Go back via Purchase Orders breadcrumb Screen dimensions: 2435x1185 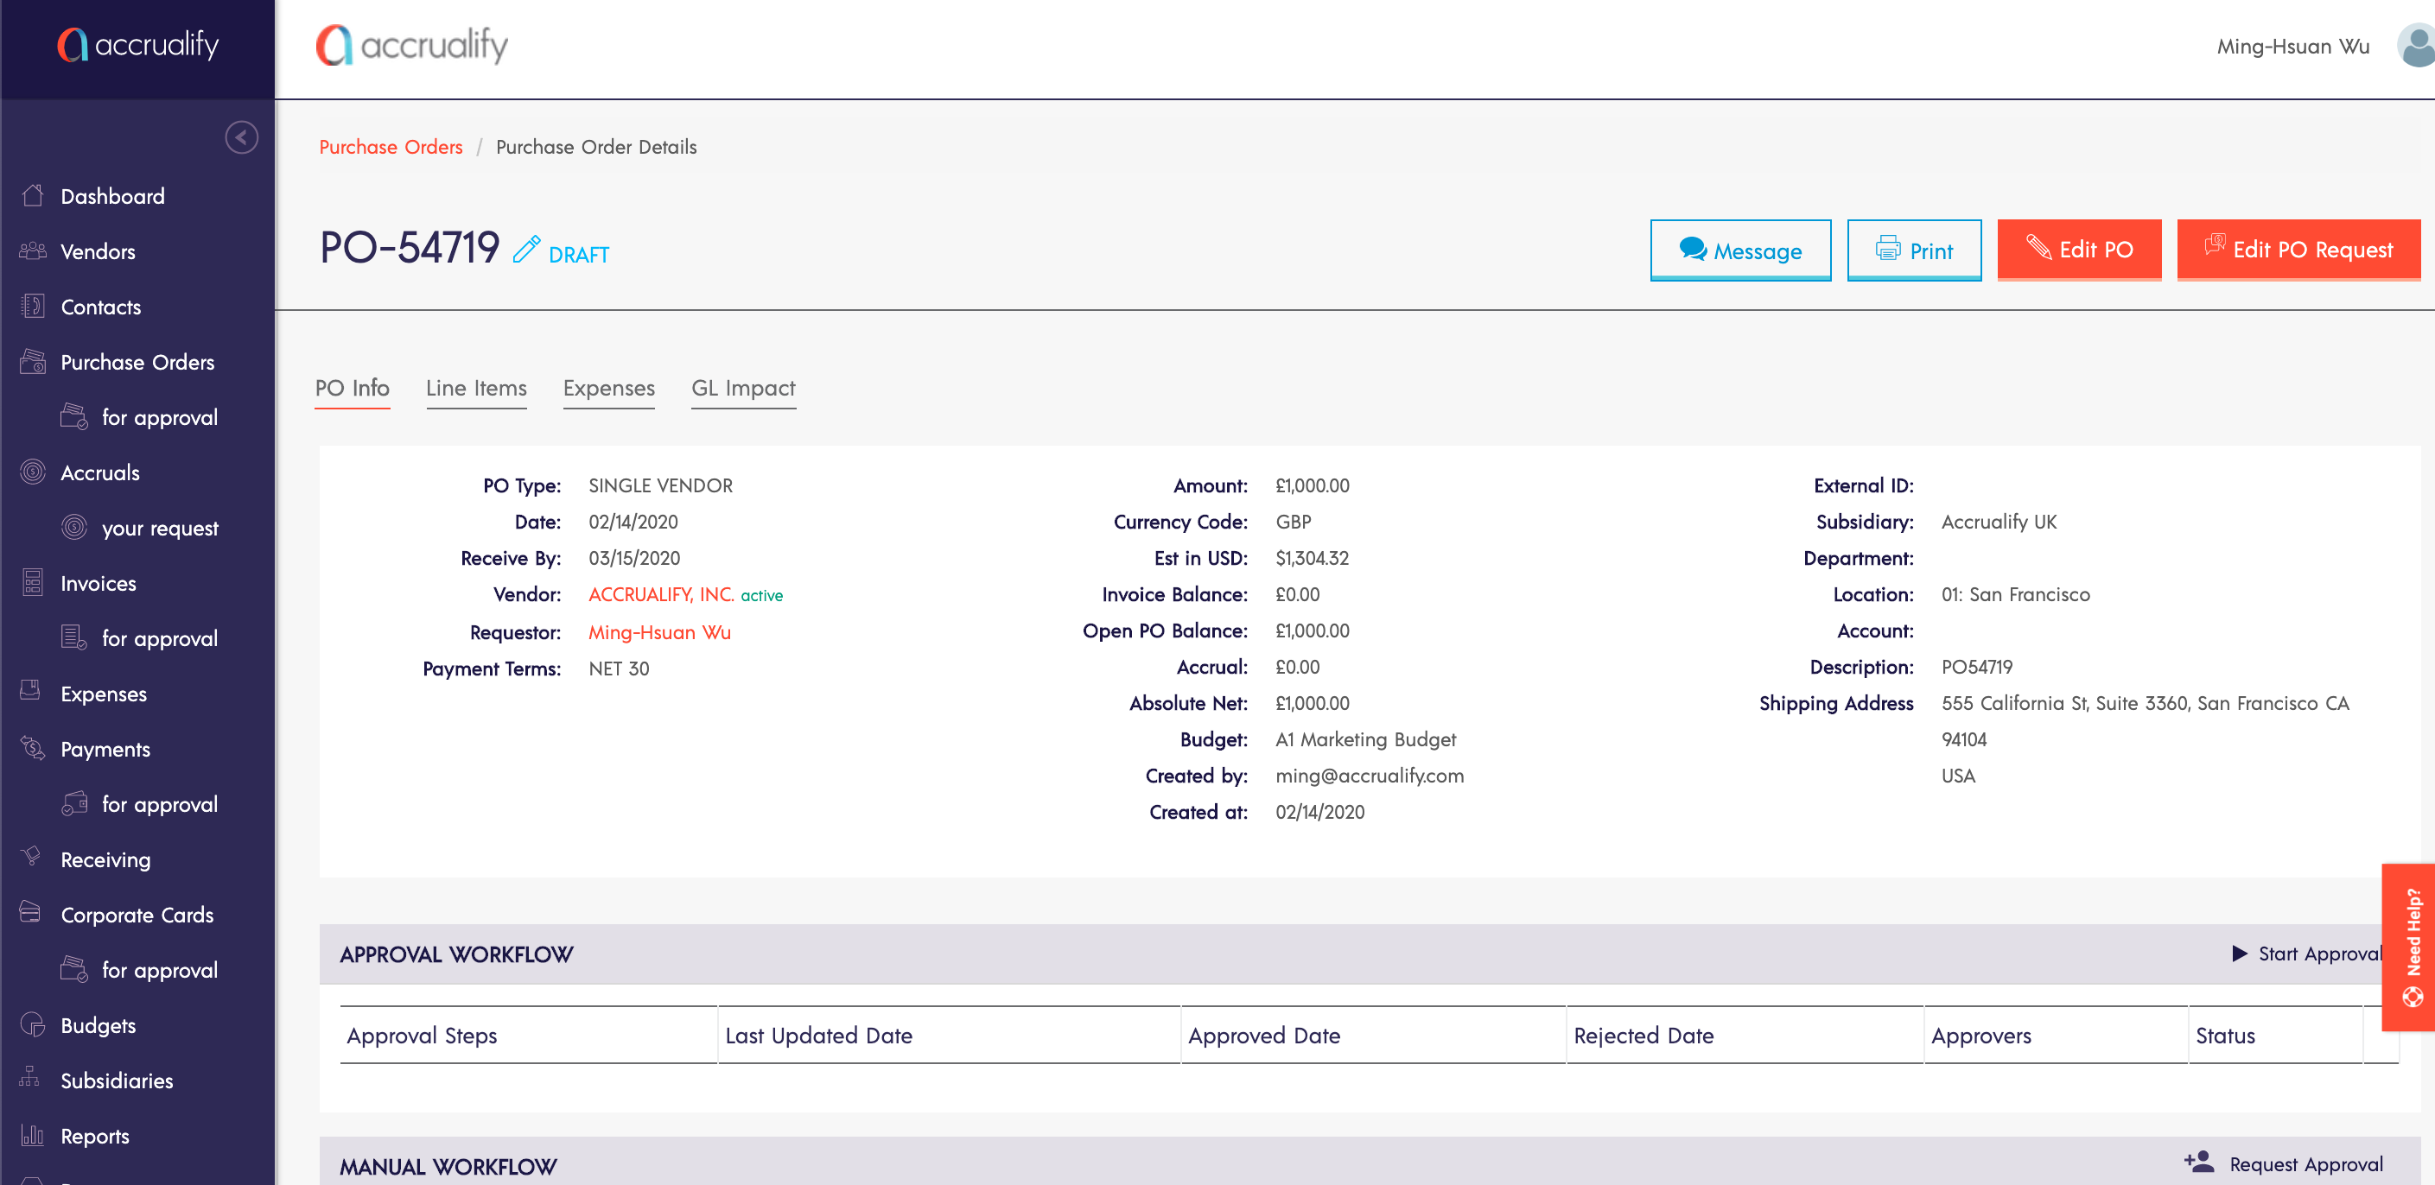pyautogui.click(x=391, y=147)
